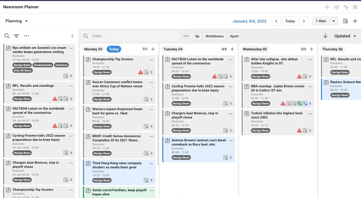This screenshot has width=361, height=198.
Task: Add new item to Monday 03 column
Action: click(153, 49)
